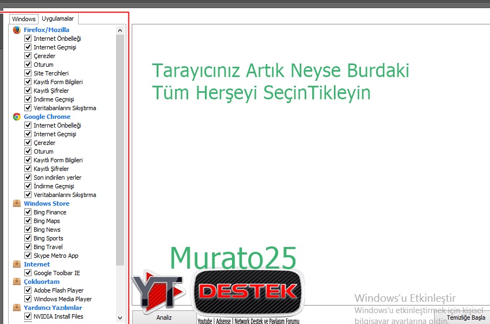Click the Google Chrome logo icon
The width and height of the screenshot is (490, 324).
[17, 117]
